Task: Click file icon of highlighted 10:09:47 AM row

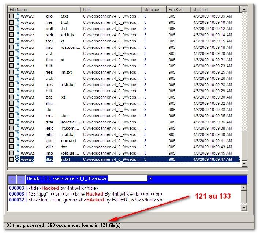Action: (17, 159)
